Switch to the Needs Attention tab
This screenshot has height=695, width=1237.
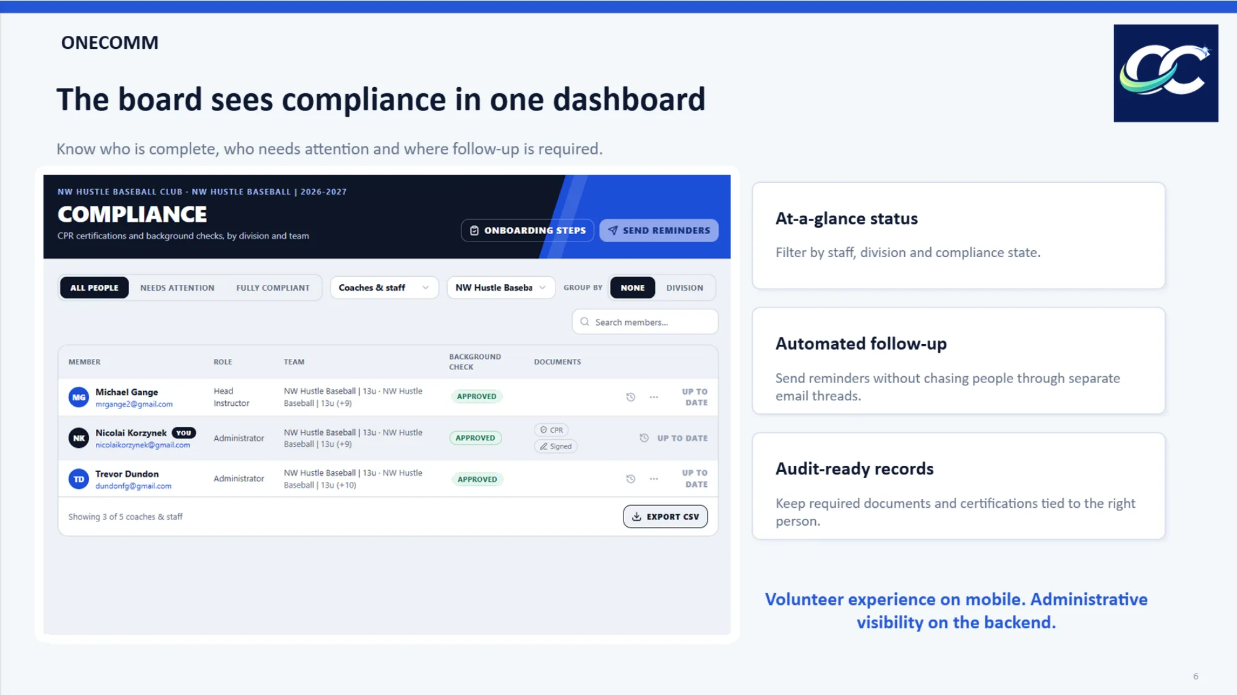177,288
